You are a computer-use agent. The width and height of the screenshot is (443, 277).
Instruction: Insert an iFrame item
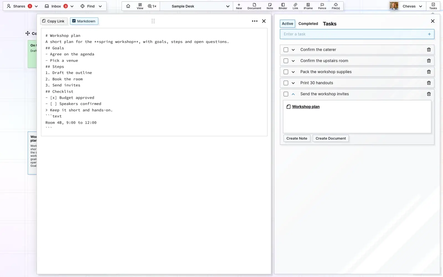tap(308, 6)
